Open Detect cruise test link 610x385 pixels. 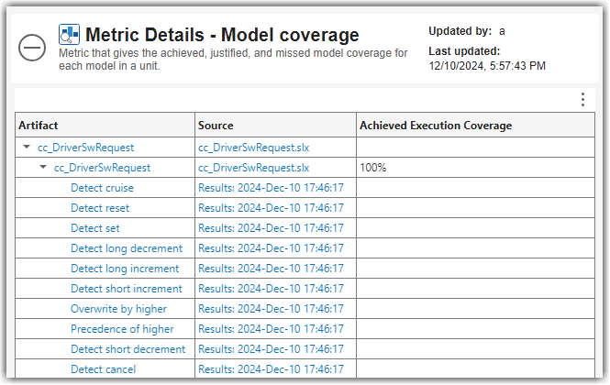point(102,188)
